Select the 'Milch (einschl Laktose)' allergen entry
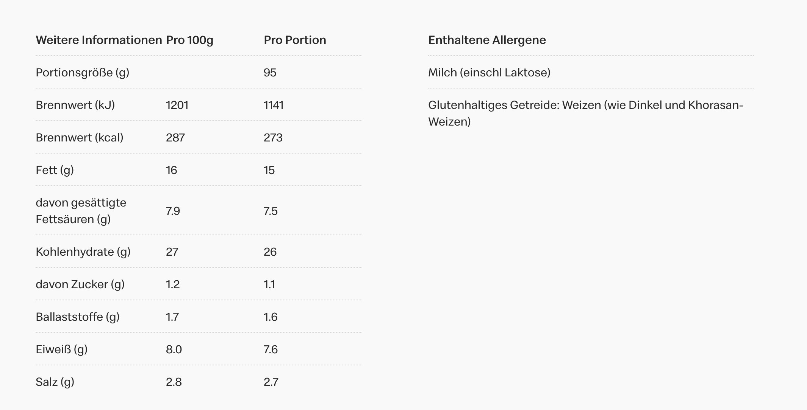Viewport: 807px width, 410px height. pos(489,73)
